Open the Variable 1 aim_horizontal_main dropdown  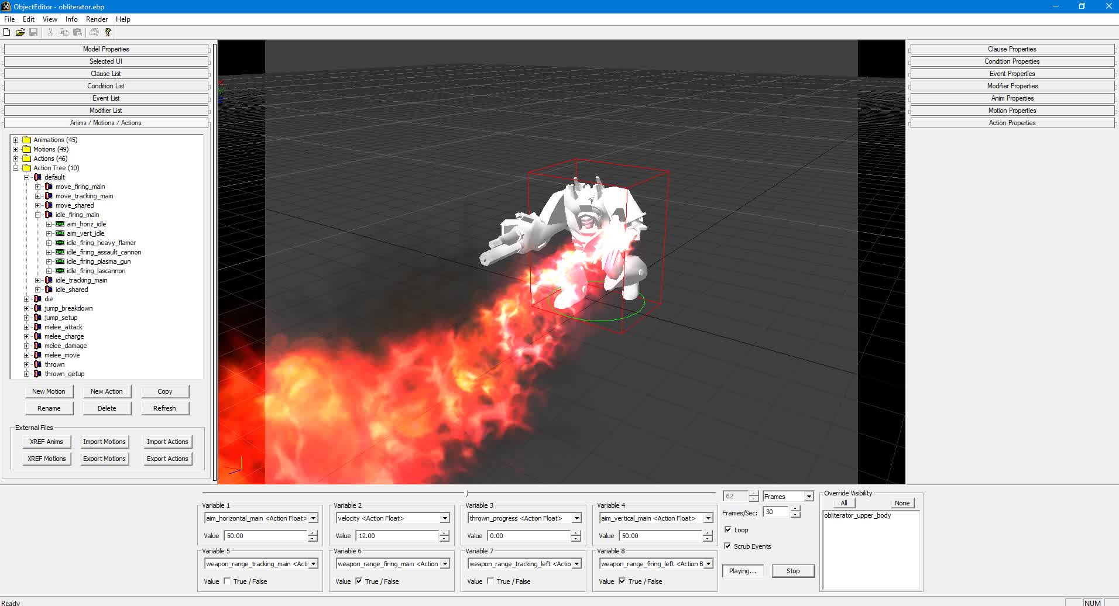(313, 518)
